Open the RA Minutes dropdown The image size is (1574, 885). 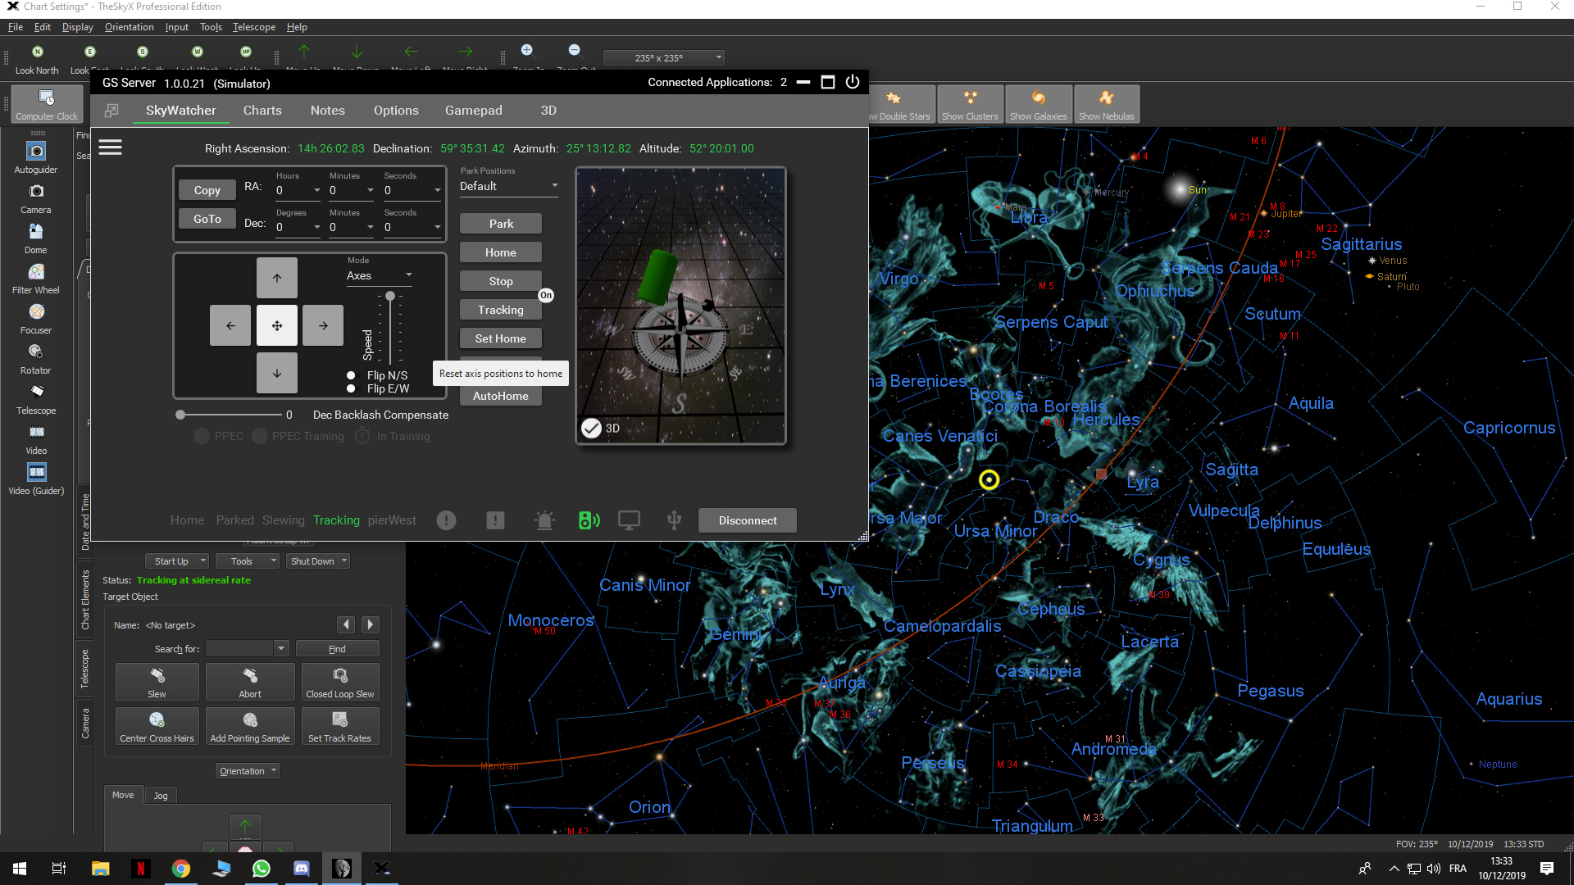point(351,190)
